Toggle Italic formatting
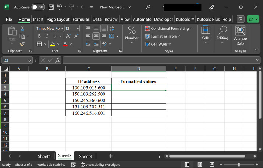The width and height of the screenshot is (263, 168). [x=47, y=36]
